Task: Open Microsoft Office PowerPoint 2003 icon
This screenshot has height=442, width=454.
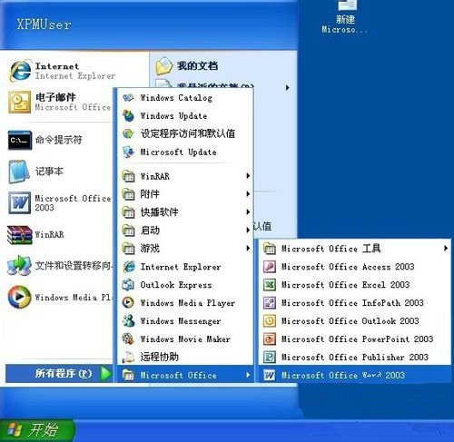Action: pos(270,339)
